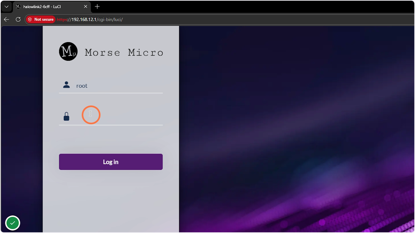Click the green checkmark indicator
The width and height of the screenshot is (415, 233).
(x=12, y=223)
